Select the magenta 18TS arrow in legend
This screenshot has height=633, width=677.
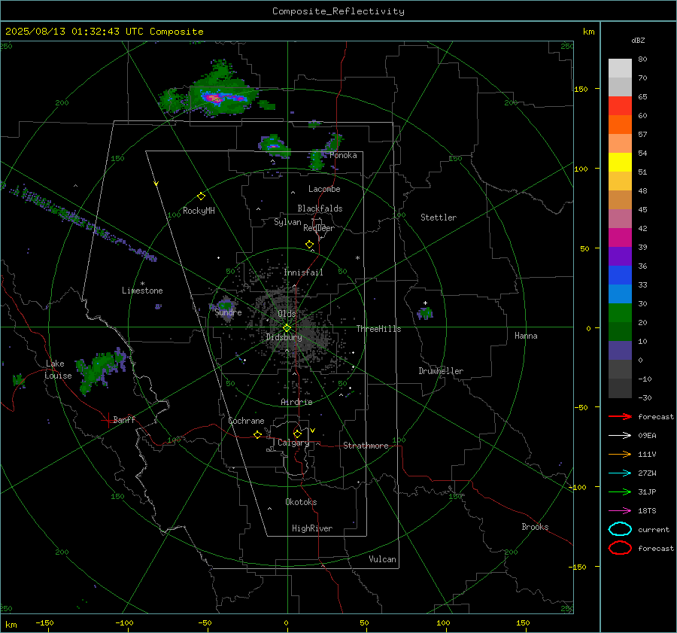click(620, 511)
